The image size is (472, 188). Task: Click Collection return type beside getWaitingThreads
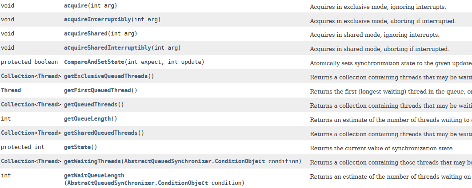(17, 161)
